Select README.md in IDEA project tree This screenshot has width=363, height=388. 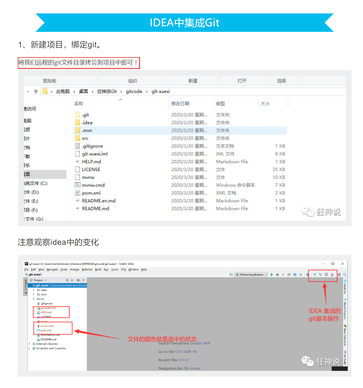(48, 339)
